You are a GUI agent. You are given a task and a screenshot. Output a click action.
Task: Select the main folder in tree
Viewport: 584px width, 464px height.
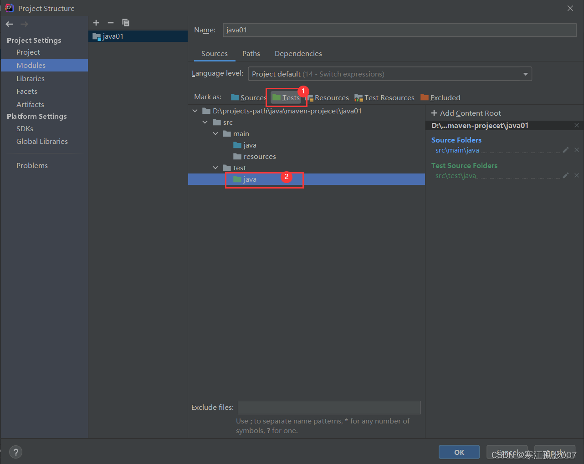click(236, 133)
